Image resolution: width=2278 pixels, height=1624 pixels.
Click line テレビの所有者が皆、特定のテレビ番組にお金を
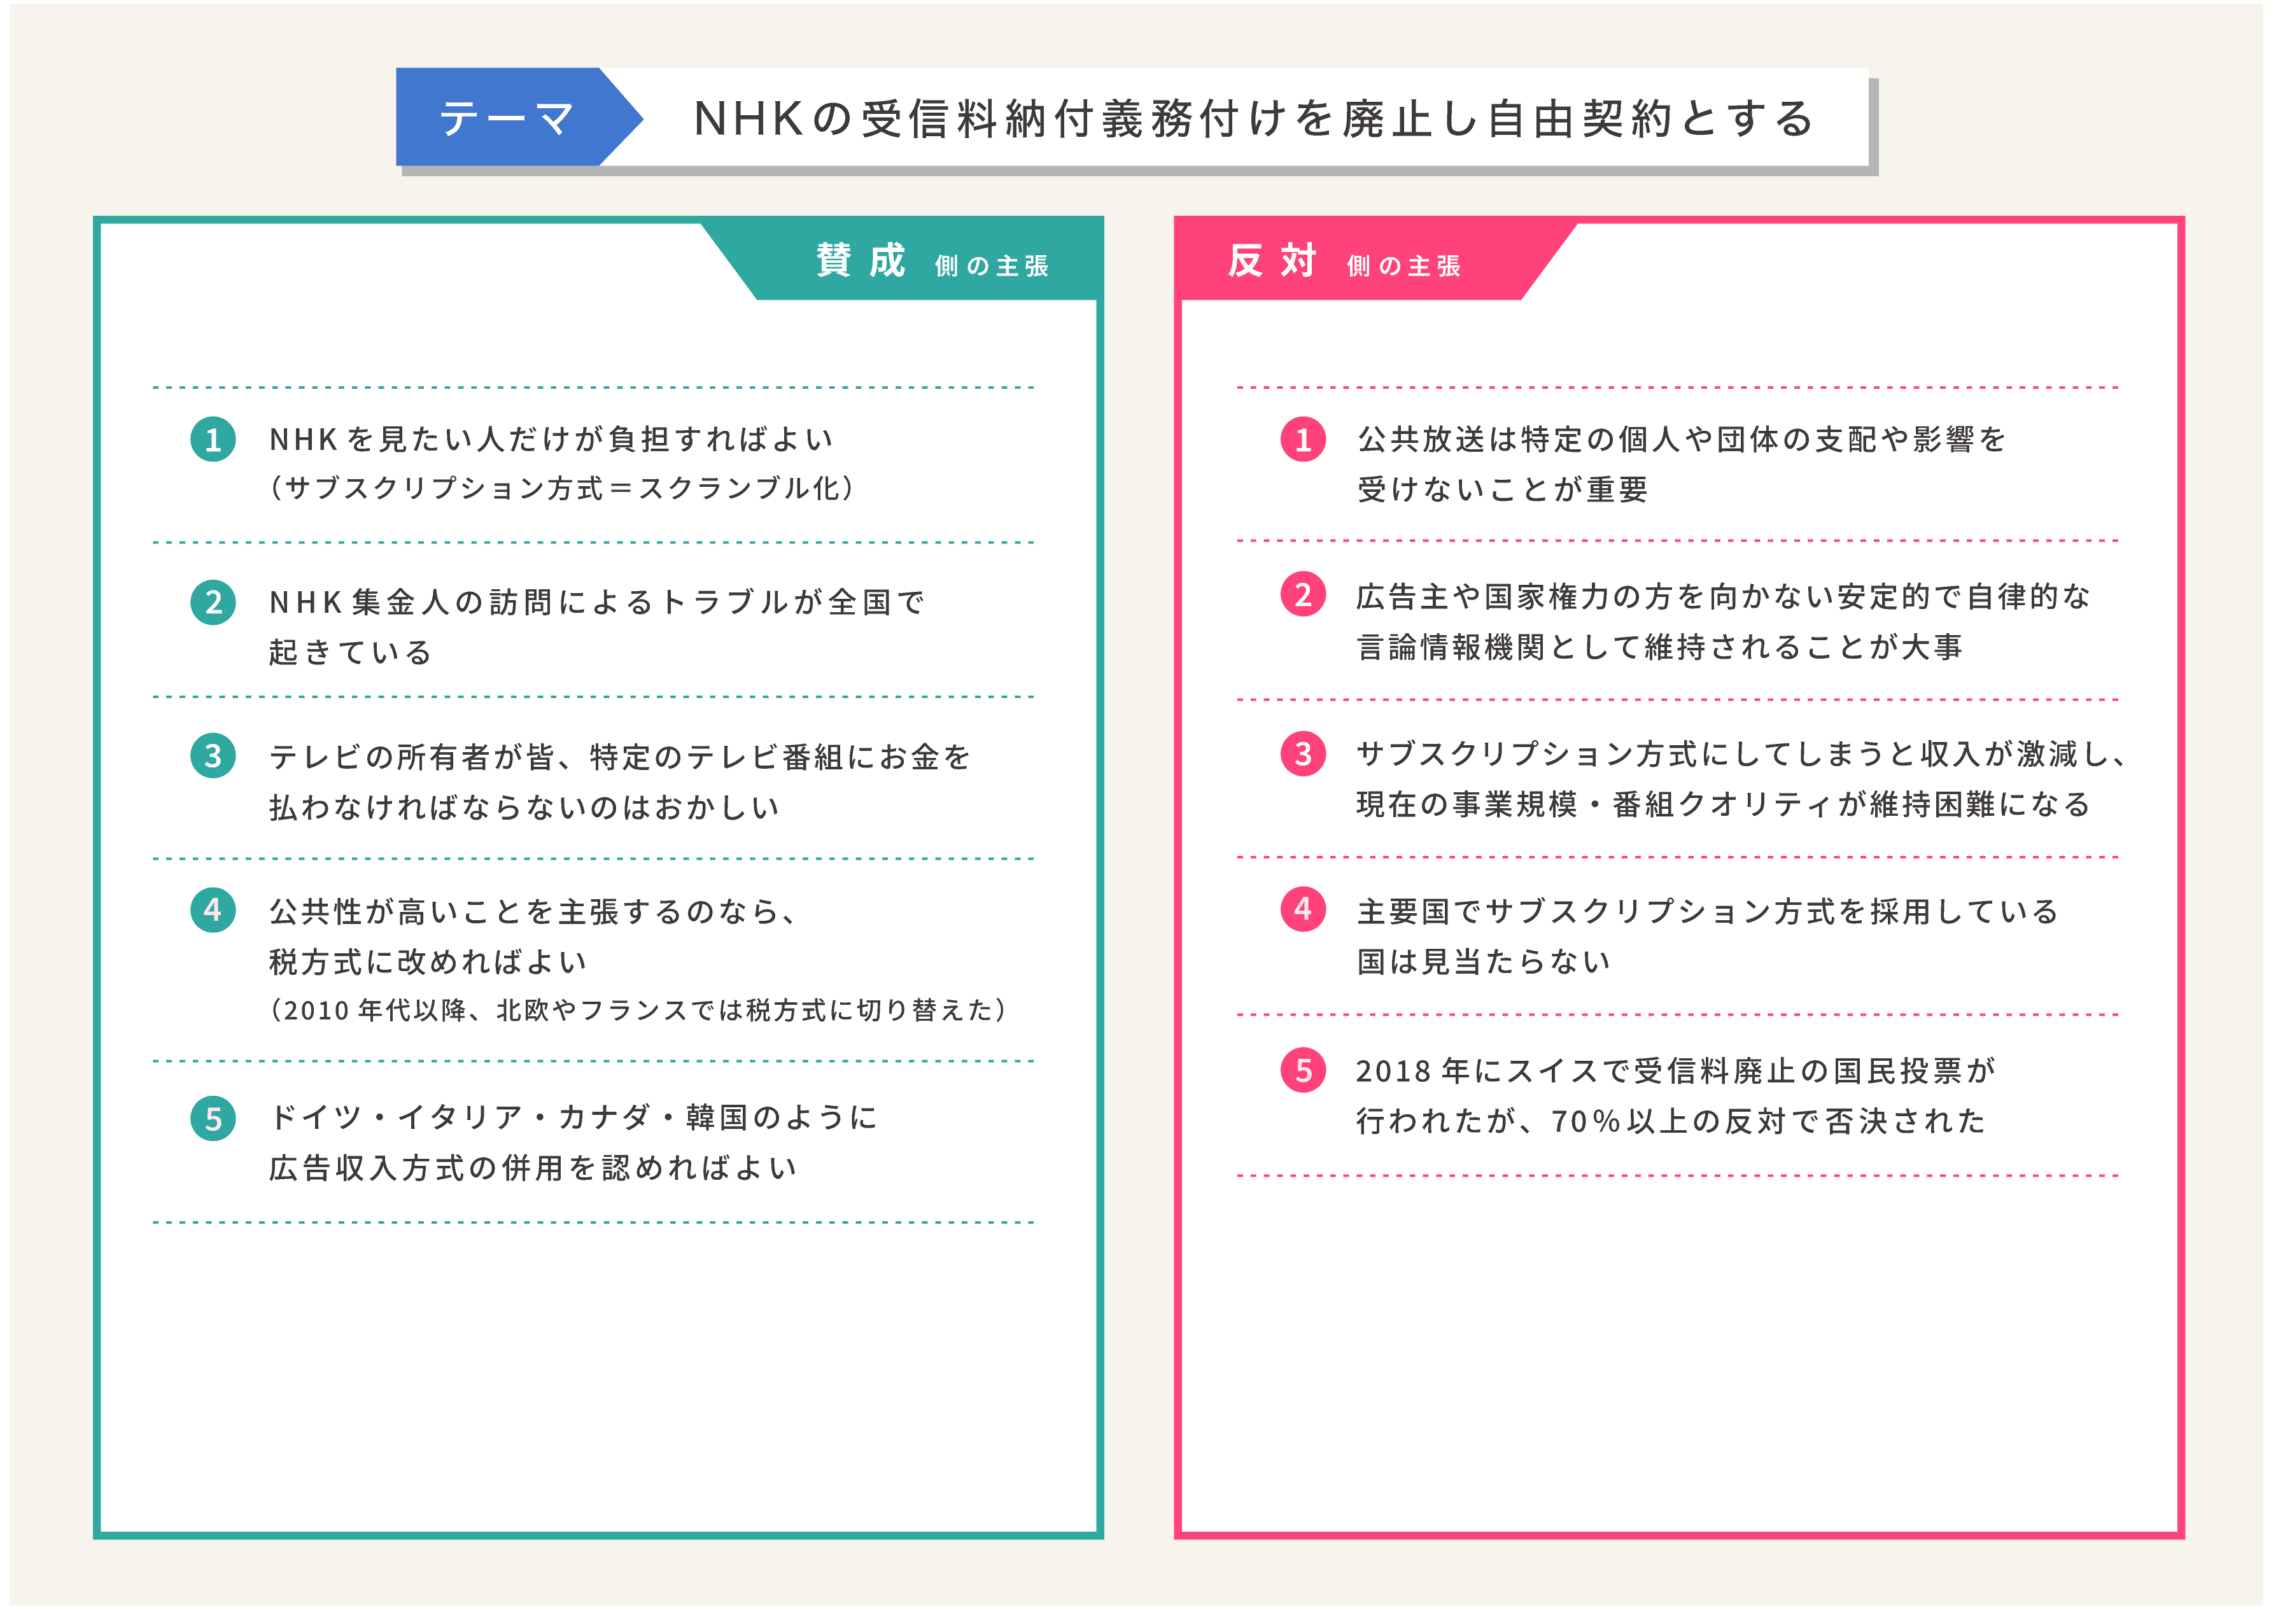[619, 757]
